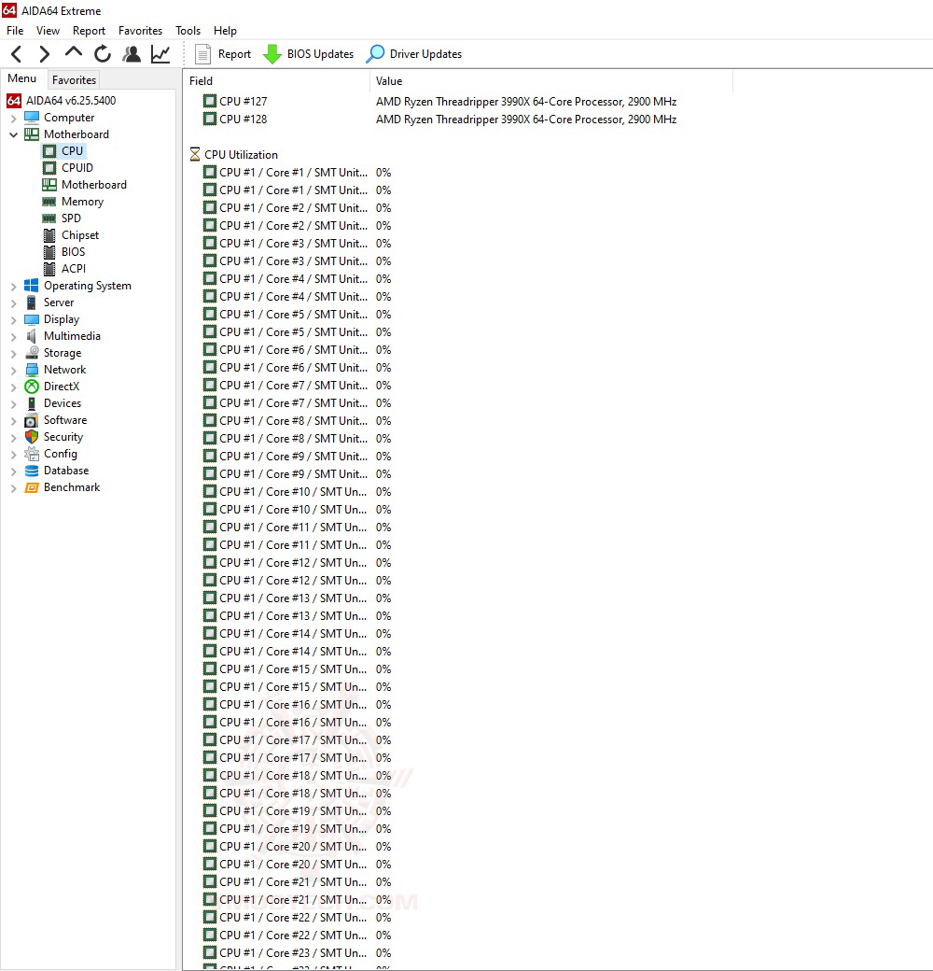Click the Storage disk icon
Viewport: 933px width, 971px height.
pyautogui.click(x=32, y=353)
